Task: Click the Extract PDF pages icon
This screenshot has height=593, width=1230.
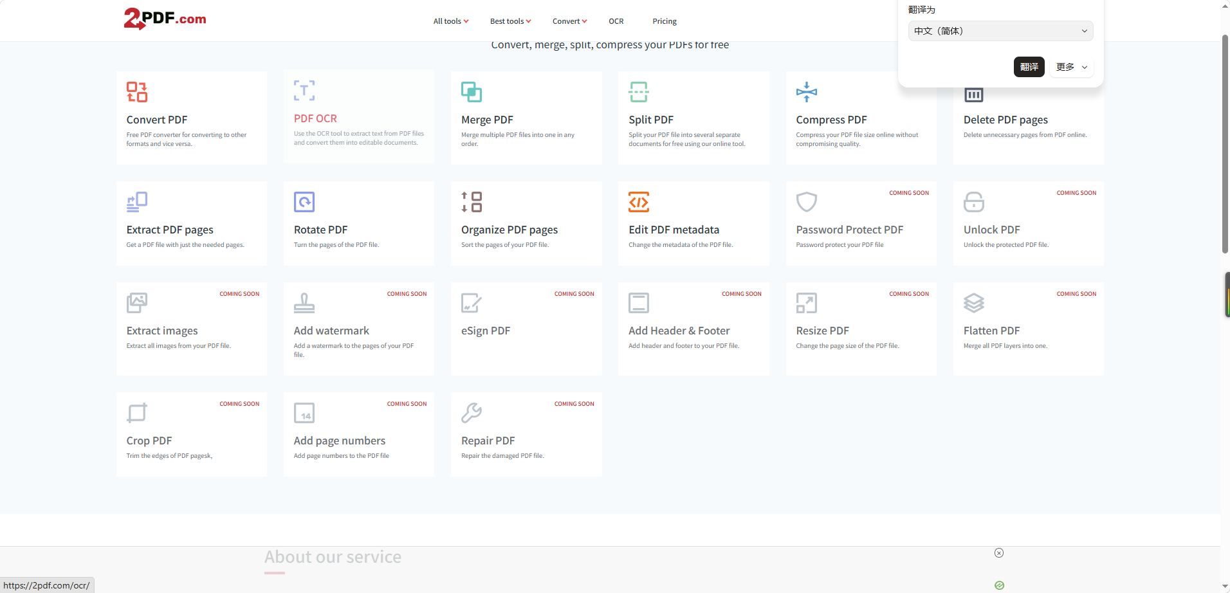Action: point(137,202)
